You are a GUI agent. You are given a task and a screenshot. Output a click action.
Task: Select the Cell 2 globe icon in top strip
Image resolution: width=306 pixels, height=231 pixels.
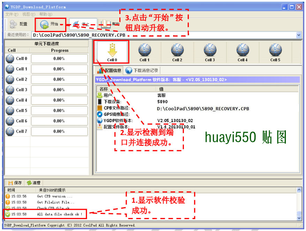(x=177, y=50)
